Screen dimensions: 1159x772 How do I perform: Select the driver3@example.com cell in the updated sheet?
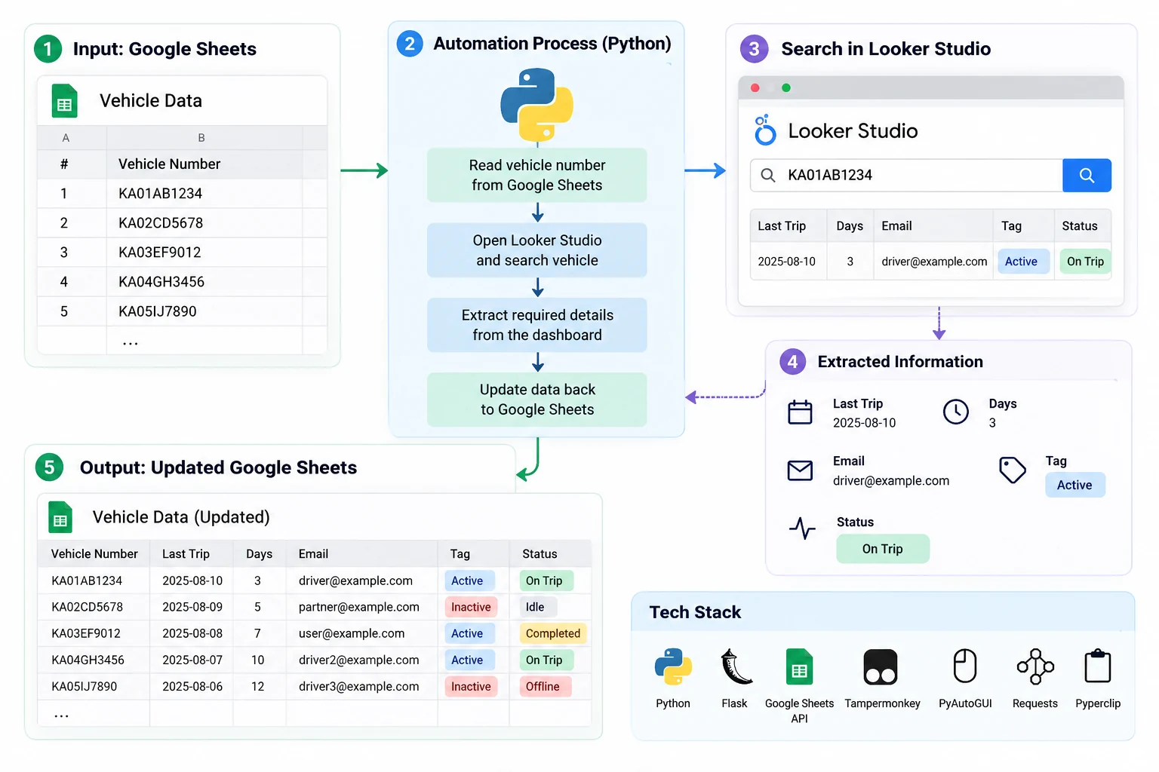click(x=359, y=686)
